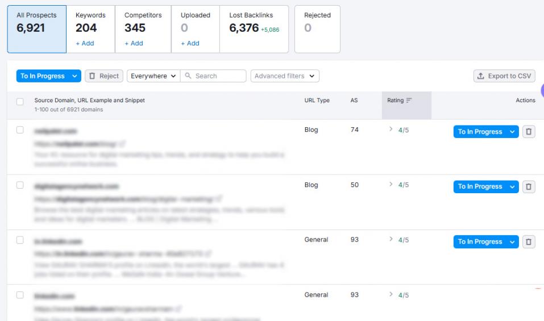Screen dimensions: 544x321
Task: Select checkbox for first prospect row
Action: pos(20,130)
